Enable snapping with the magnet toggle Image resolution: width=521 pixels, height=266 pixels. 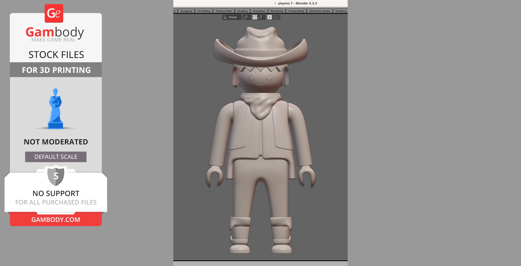[255, 17]
